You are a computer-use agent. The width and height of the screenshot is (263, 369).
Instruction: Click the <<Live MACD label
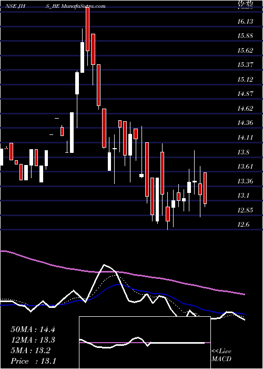point(221,355)
